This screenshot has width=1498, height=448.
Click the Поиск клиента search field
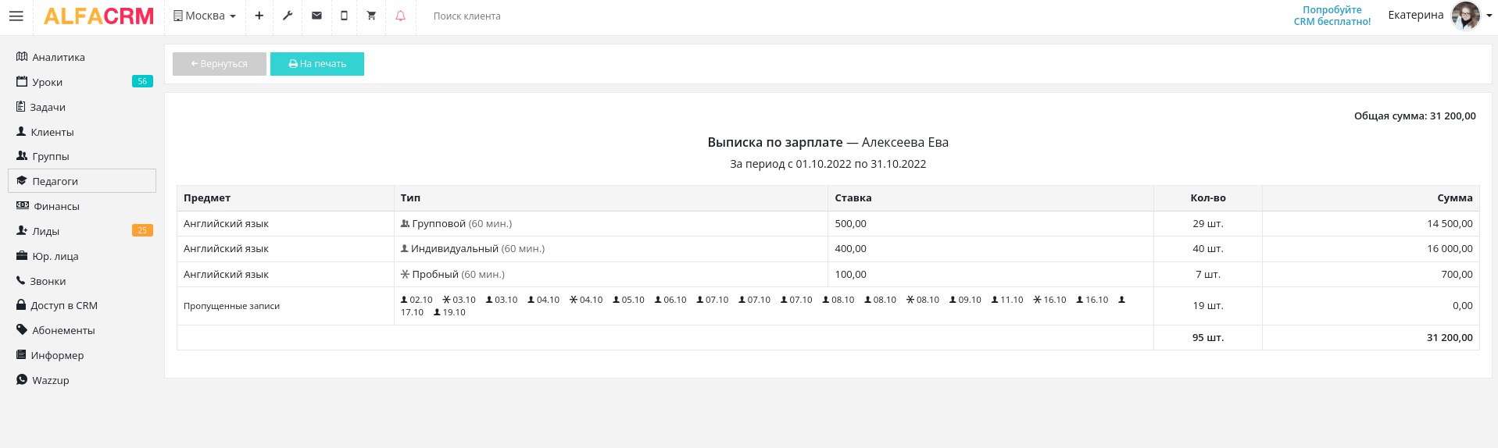point(500,16)
